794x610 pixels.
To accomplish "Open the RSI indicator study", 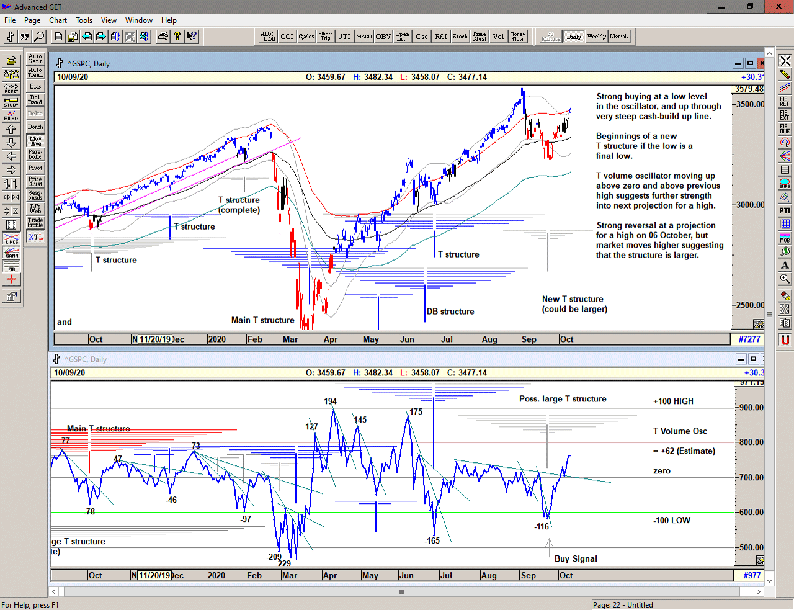I will point(441,37).
